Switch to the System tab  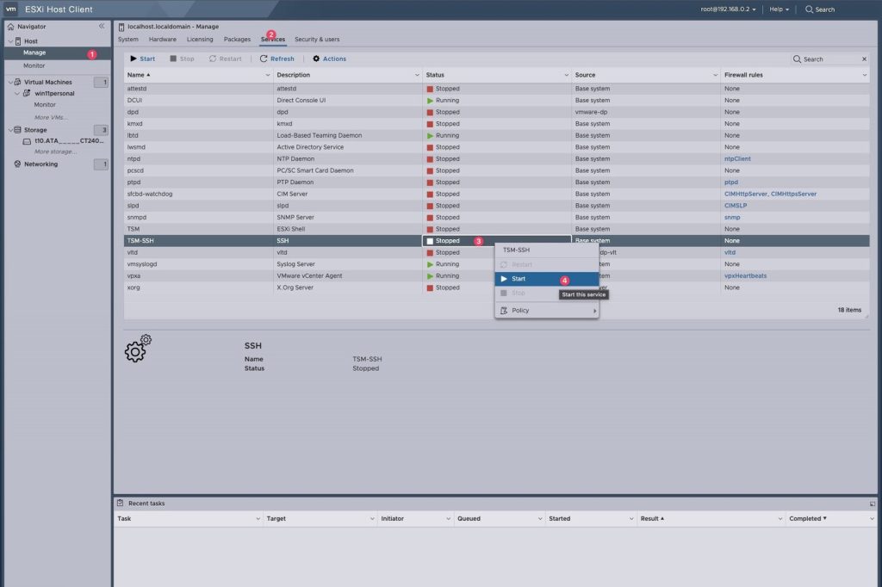(128, 40)
